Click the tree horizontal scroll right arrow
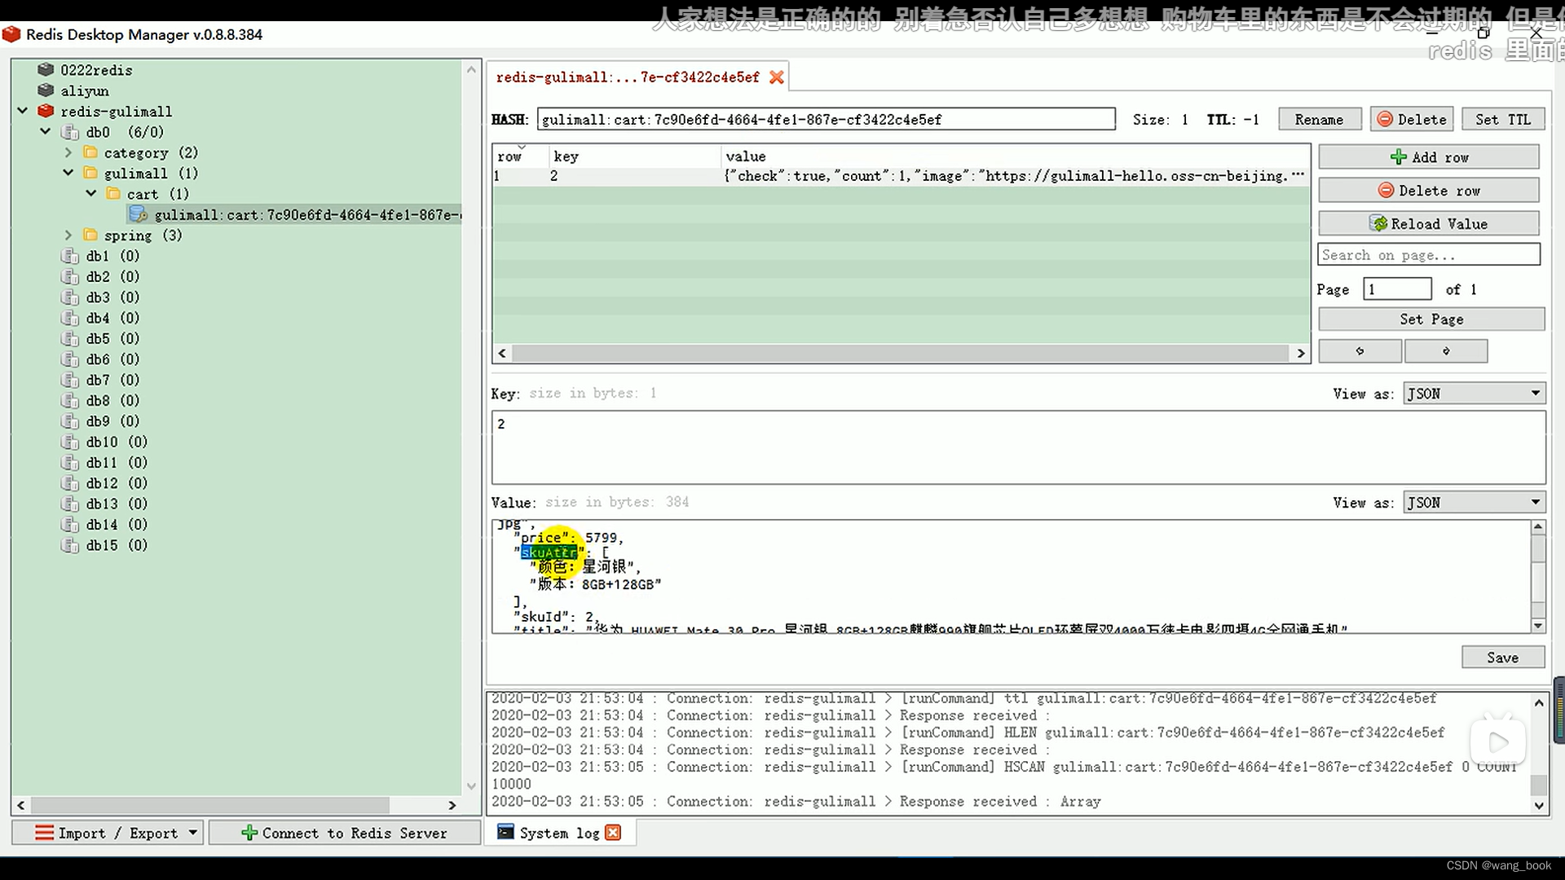 click(452, 805)
